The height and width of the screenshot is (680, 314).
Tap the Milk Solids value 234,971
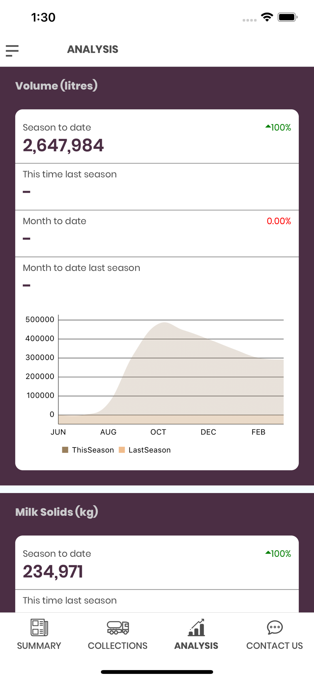point(53,572)
